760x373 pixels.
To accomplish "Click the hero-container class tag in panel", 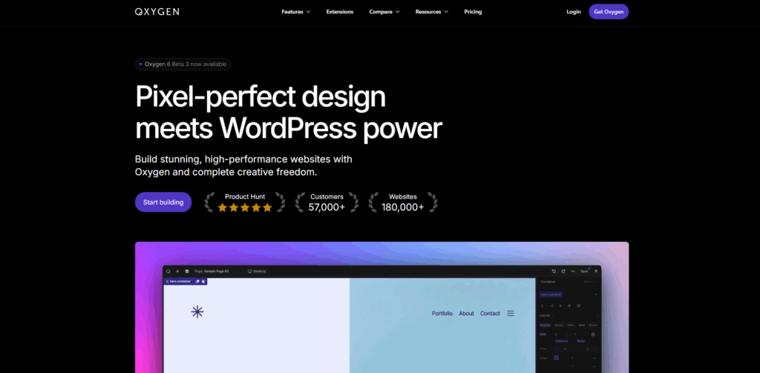I will point(551,294).
